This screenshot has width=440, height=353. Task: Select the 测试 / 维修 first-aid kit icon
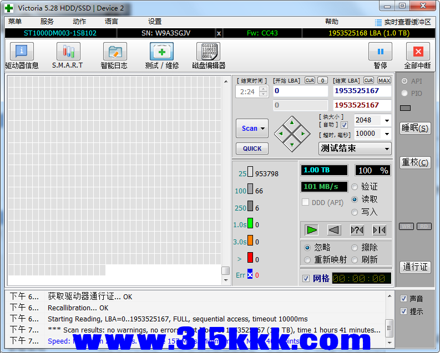pos(161,52)
